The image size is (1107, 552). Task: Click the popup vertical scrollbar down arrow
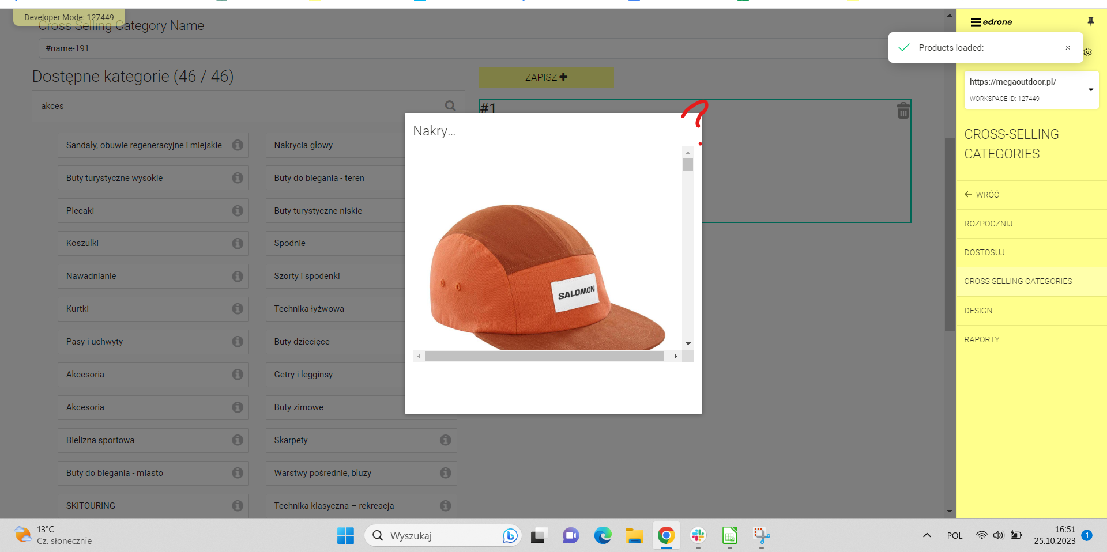coord(688,343)
